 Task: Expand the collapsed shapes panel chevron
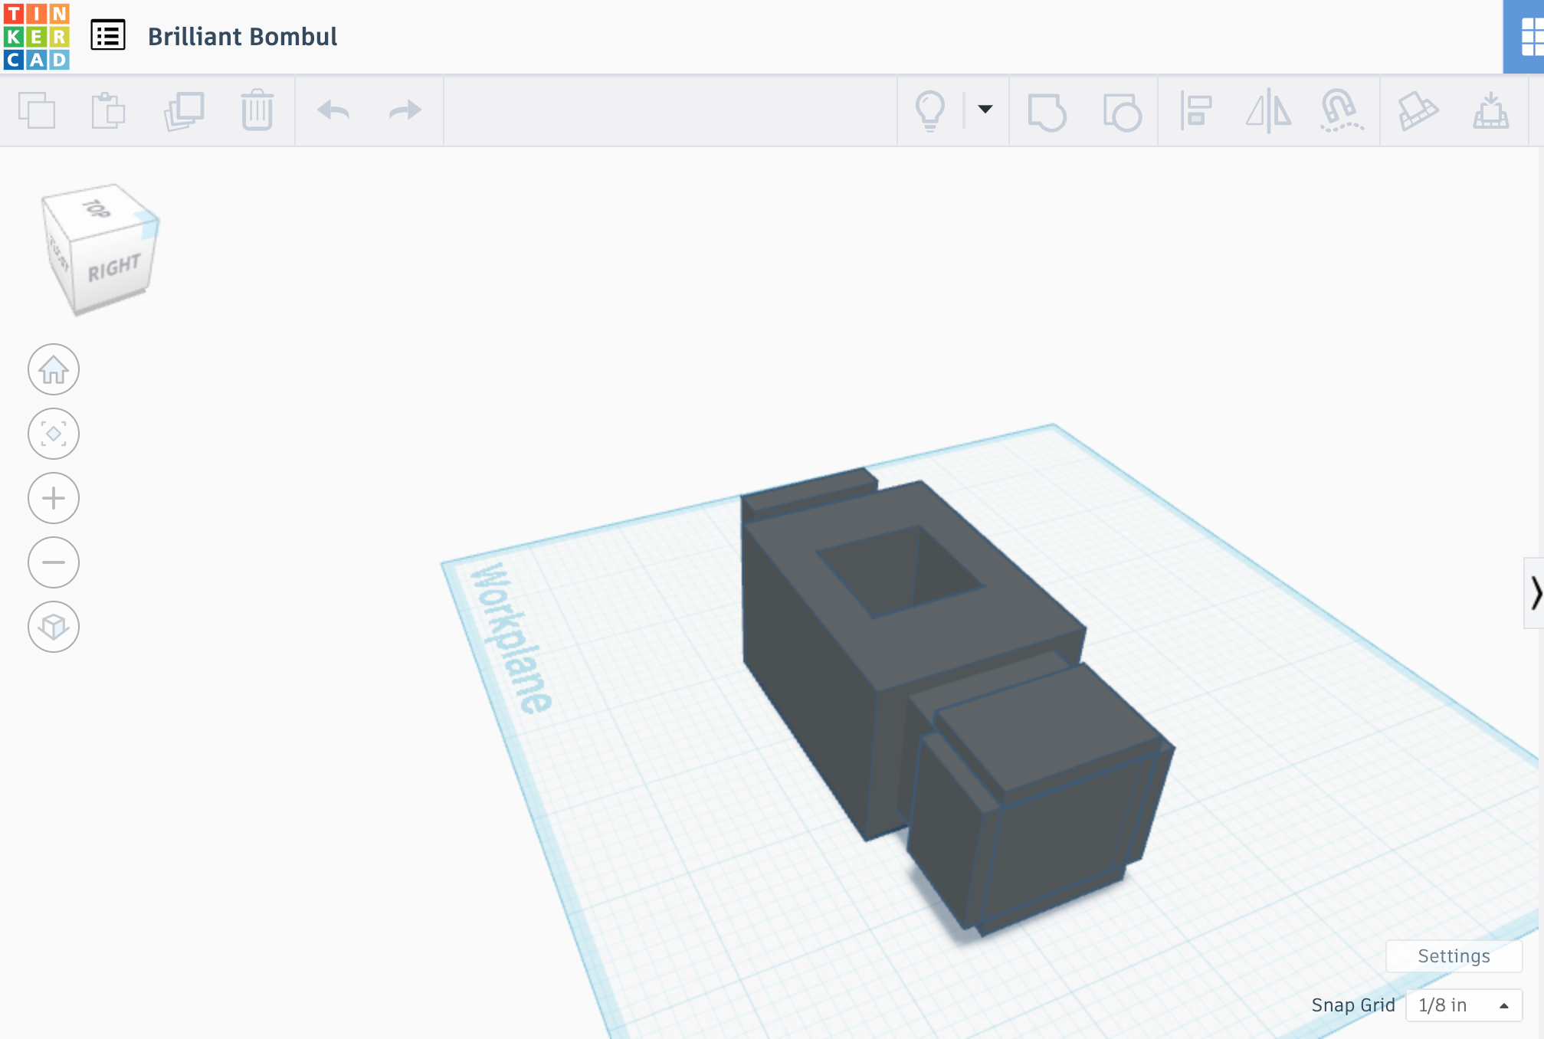[x=1535, y=593]
